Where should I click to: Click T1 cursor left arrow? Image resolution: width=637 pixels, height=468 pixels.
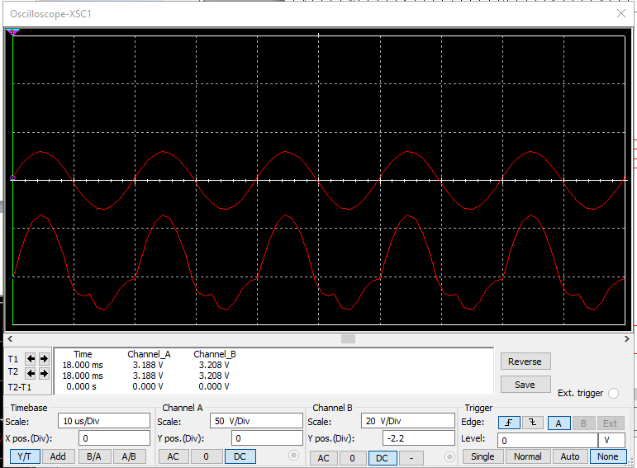31,359
